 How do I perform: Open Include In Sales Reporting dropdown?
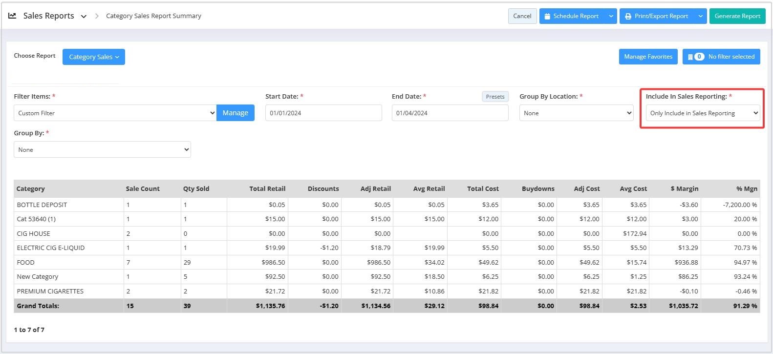click(703, 113)
